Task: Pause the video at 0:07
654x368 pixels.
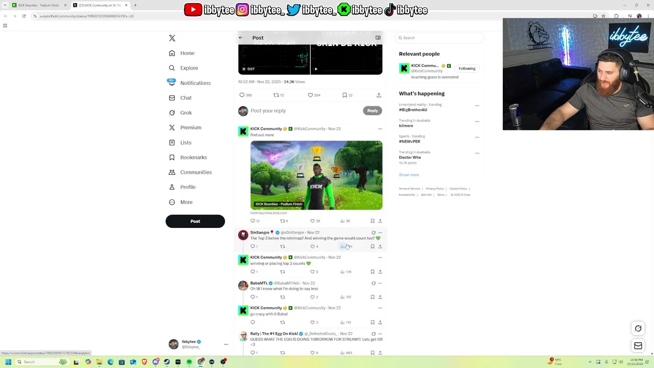Action: [244, 69]
